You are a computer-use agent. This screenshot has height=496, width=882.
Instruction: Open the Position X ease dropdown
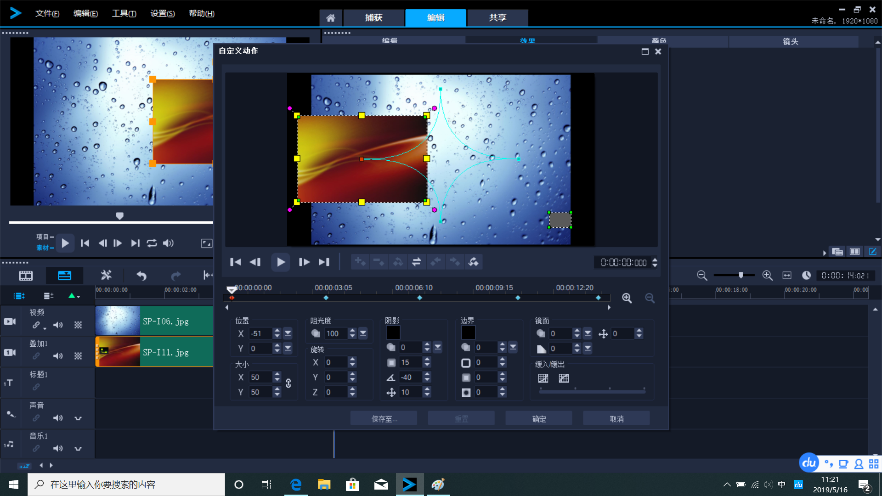pyautogui.click(x=288, y=333)
